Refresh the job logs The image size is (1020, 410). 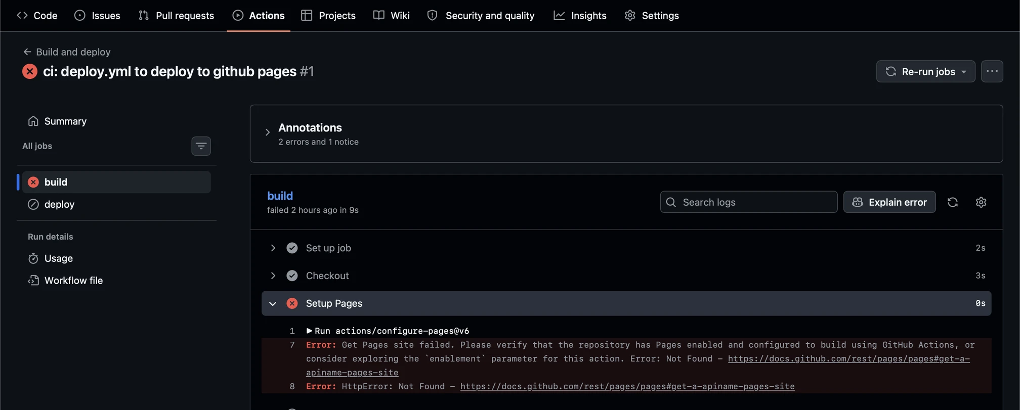pos(953,202)
